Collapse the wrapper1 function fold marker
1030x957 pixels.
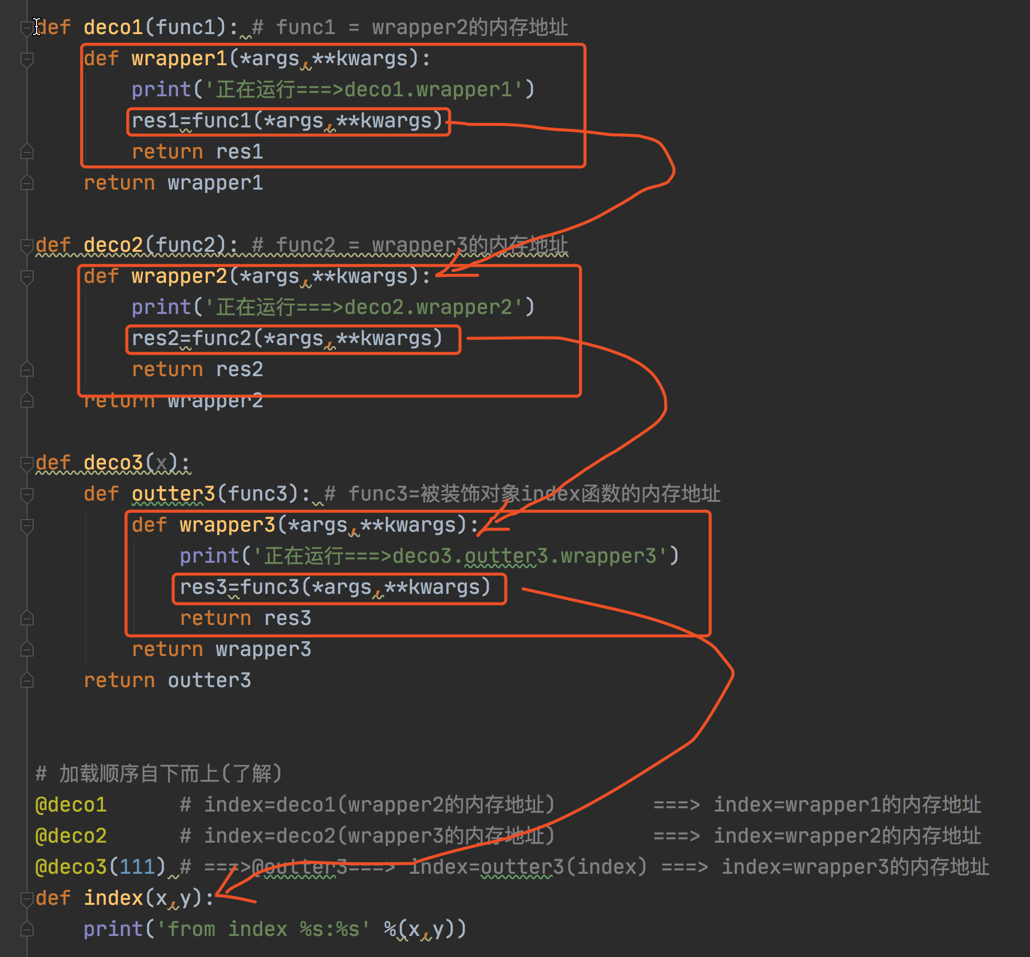pyautogui.click(x=27, y=59)
